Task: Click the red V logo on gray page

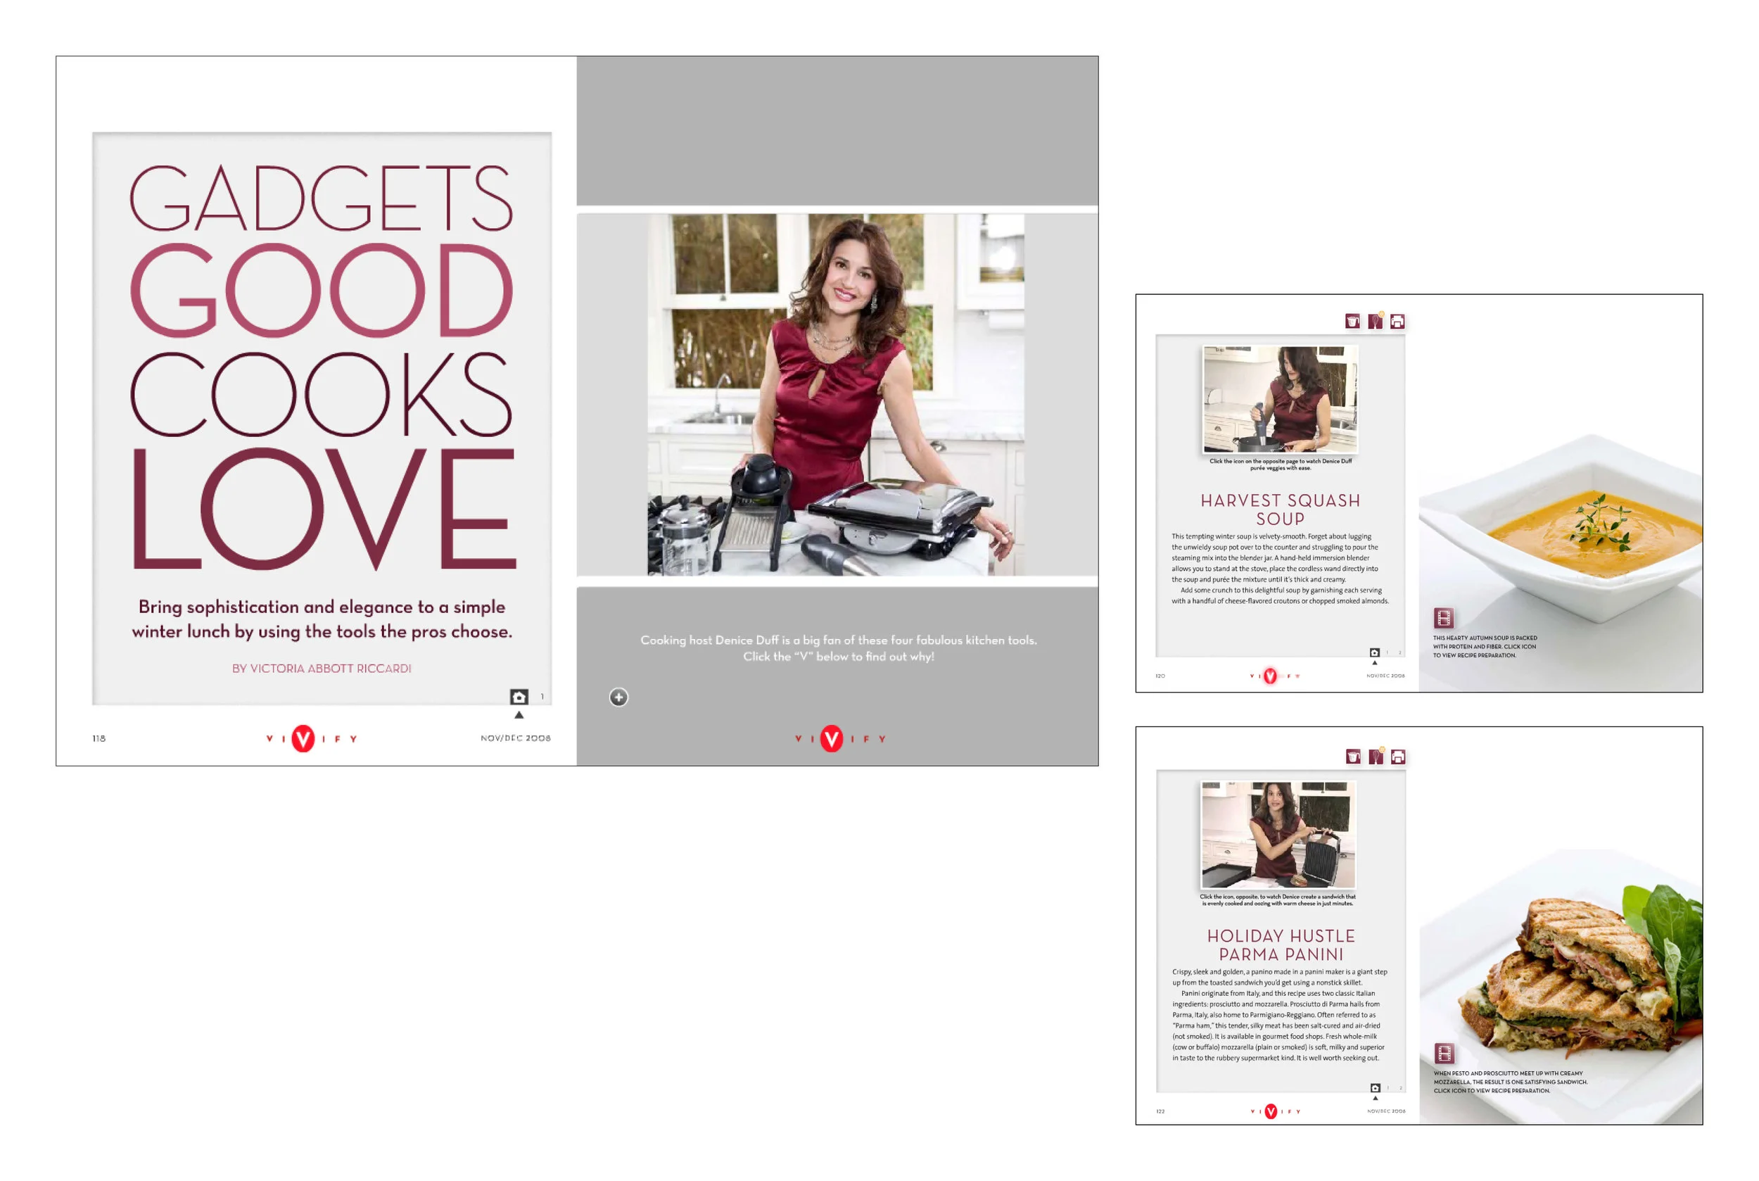Action: coord(832,739)
